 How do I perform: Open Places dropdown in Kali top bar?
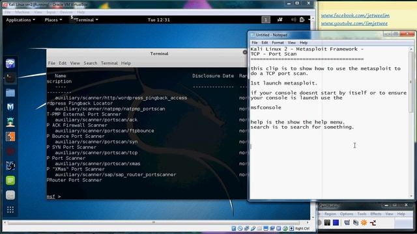tap(53, 20)
